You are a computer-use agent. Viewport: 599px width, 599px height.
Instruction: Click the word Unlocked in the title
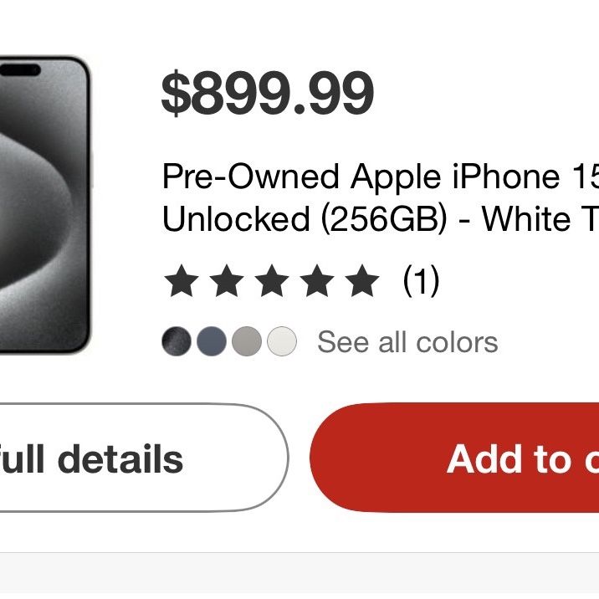[236, 218]
